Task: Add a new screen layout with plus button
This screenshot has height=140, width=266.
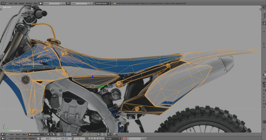Action: coord(61,3)
